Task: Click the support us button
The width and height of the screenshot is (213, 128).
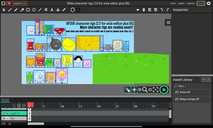Action: pyautogui.click(x=17, y=3)
